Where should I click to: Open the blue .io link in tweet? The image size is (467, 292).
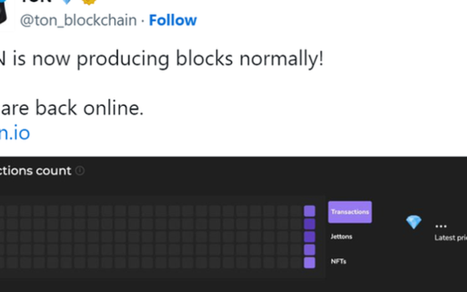(15, 133)
